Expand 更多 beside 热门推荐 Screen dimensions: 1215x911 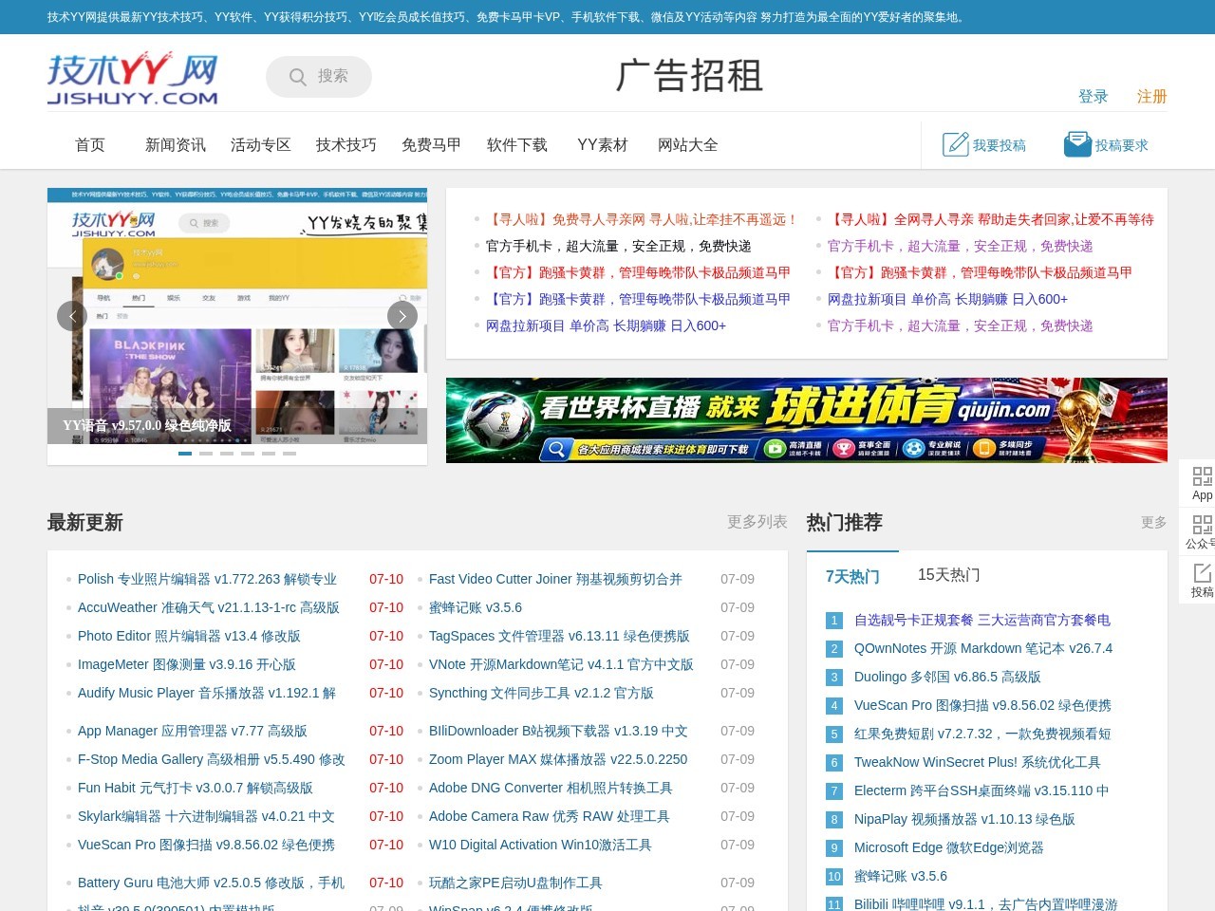pyautogui.click(x=1154, y=523)
